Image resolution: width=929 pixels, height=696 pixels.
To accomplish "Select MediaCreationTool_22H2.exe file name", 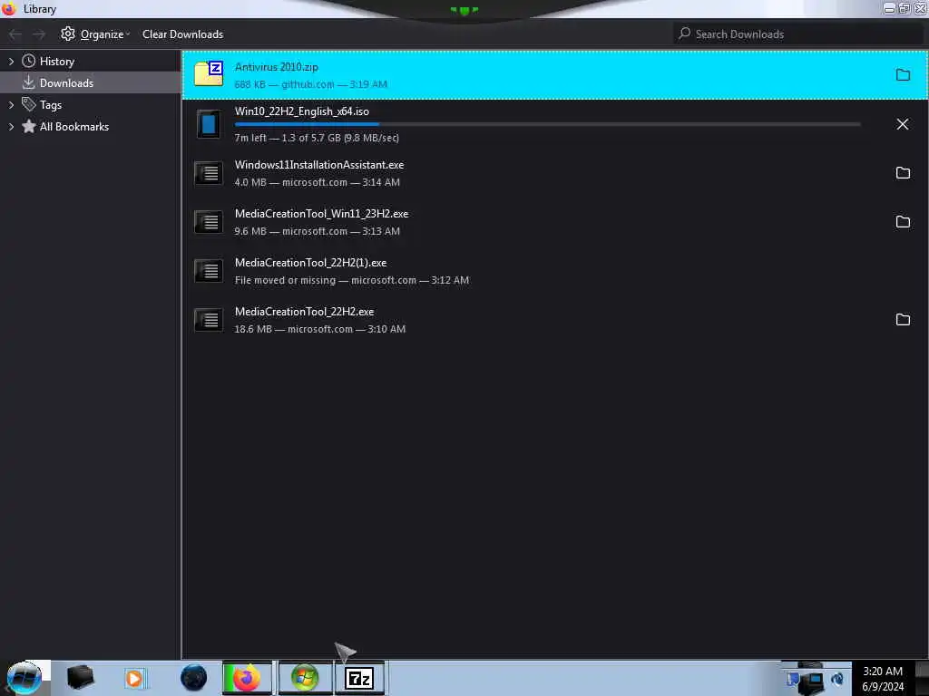I will 304,312.
